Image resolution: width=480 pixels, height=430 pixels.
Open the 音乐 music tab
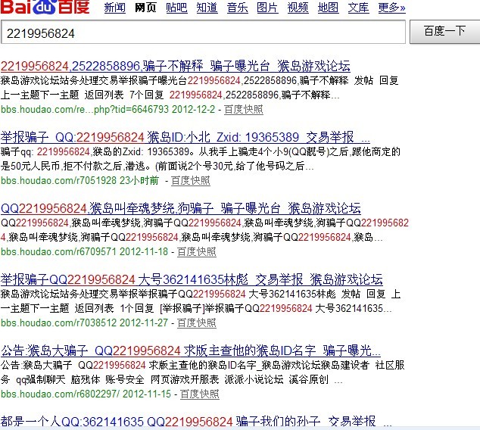point(237,8)
